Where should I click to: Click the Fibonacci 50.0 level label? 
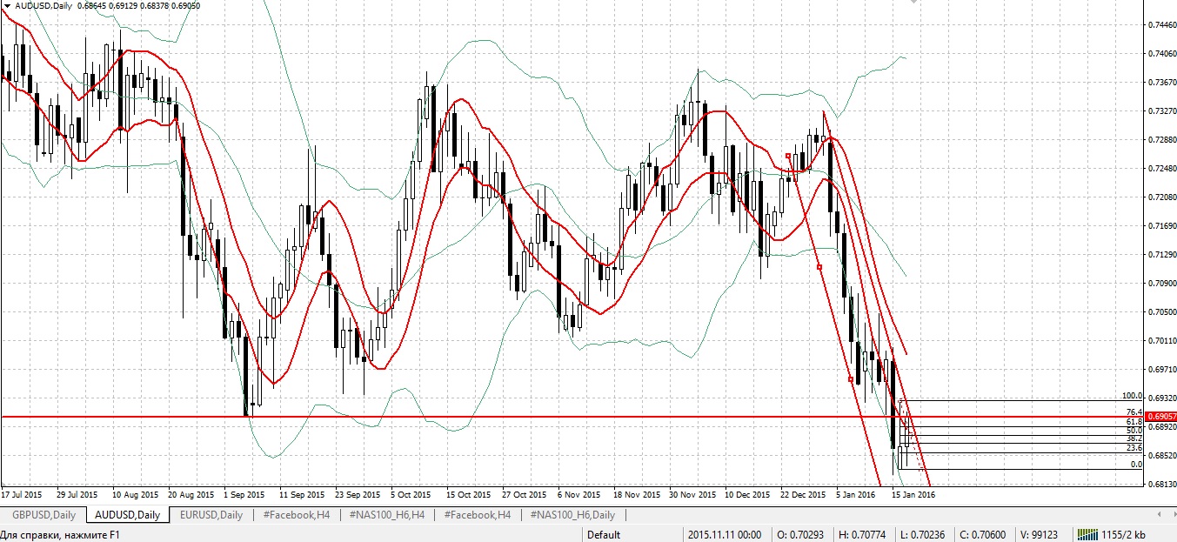tap(1134, 431)
